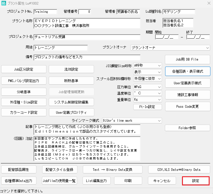Click the プロジェクト名 input field
Viewport: 213px width, 194px height.
pyautogui.click(x=87, y=37)
